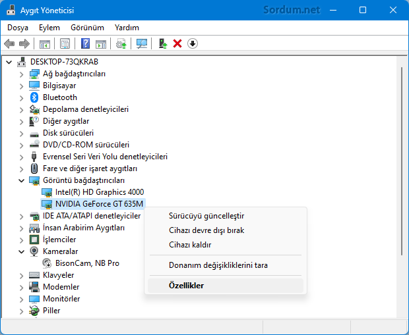Expand the Disk sürücüleri chevron
Viewport: 409px width, 335px height.
(21, 134)
